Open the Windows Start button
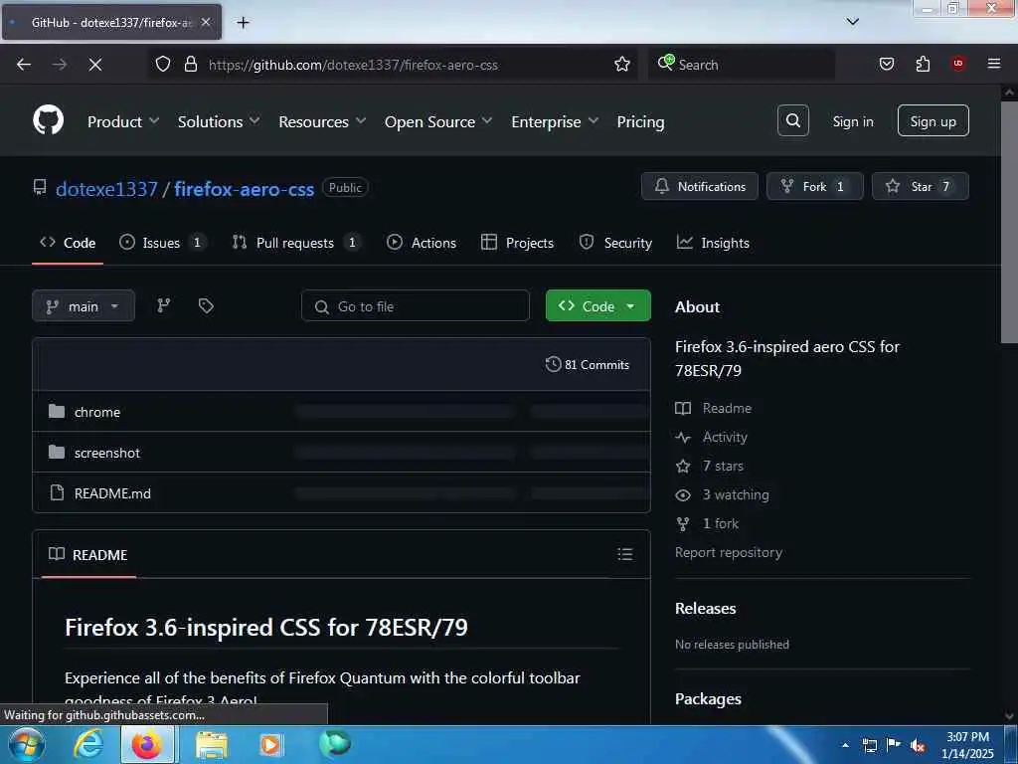1018x764 pixels. pyautogui.click(x=27, y=744)
